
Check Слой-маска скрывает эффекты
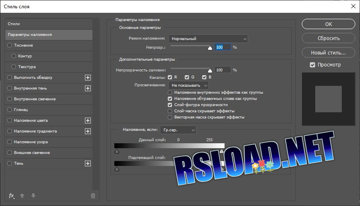170,111
